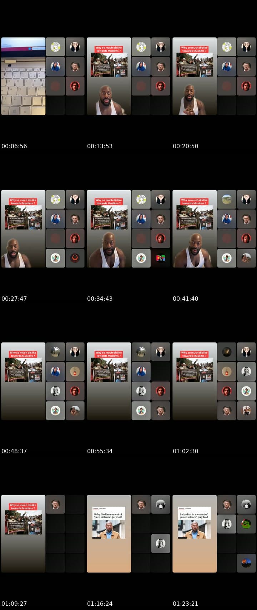Screen dimensions: 257x610
Task: Select the grey helmet avatar in 01:16:24 frame
Action: 161,504
